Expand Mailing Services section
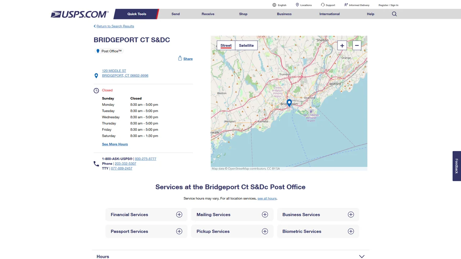This screenshot has height=259, width=461. click(232, 214)
